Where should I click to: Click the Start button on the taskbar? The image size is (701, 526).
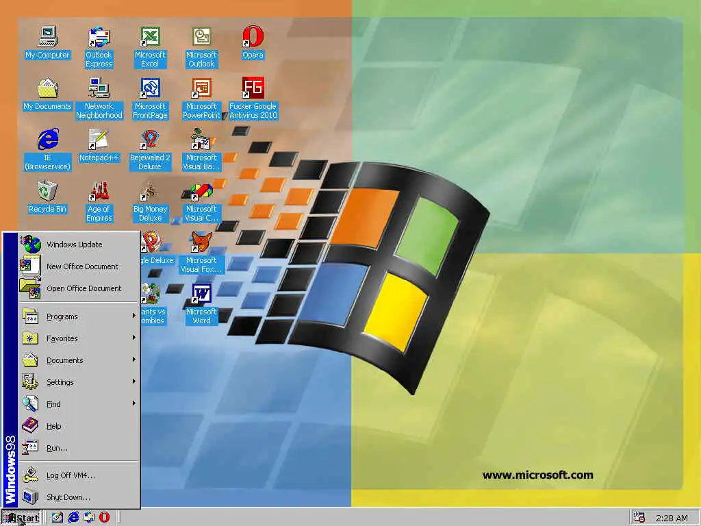tap(21, 518)
